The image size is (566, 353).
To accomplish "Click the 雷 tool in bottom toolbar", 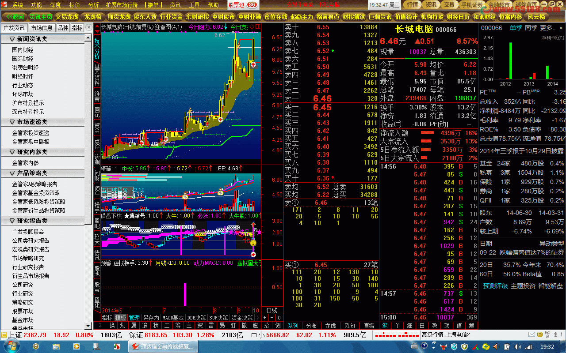I will click(x=210, y=326).
